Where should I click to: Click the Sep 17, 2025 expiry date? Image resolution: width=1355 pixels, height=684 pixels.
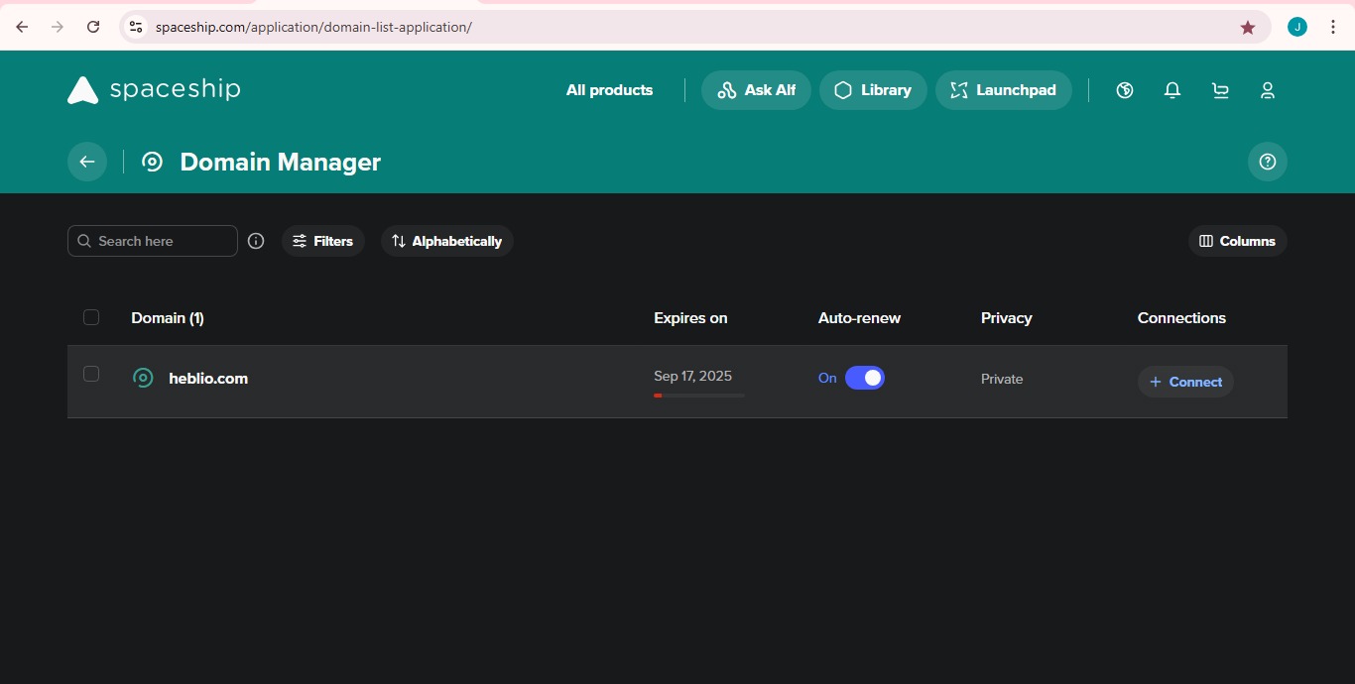tap(692, 376)
